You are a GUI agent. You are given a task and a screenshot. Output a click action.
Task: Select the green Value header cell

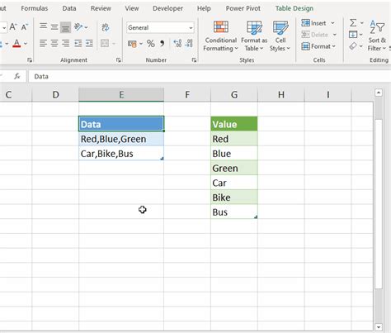point(234,124)
